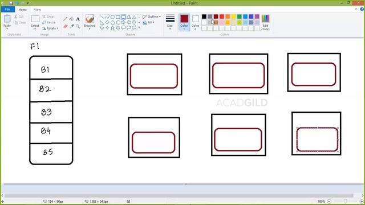The image size is (365, 205).
Task: Pick the yellow color swatch
Action: point(233,17)
